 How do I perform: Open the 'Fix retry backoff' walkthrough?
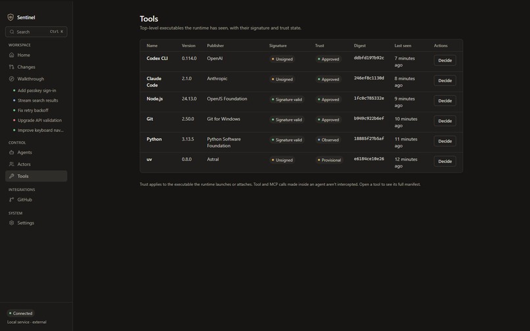(x=33, y=110)
